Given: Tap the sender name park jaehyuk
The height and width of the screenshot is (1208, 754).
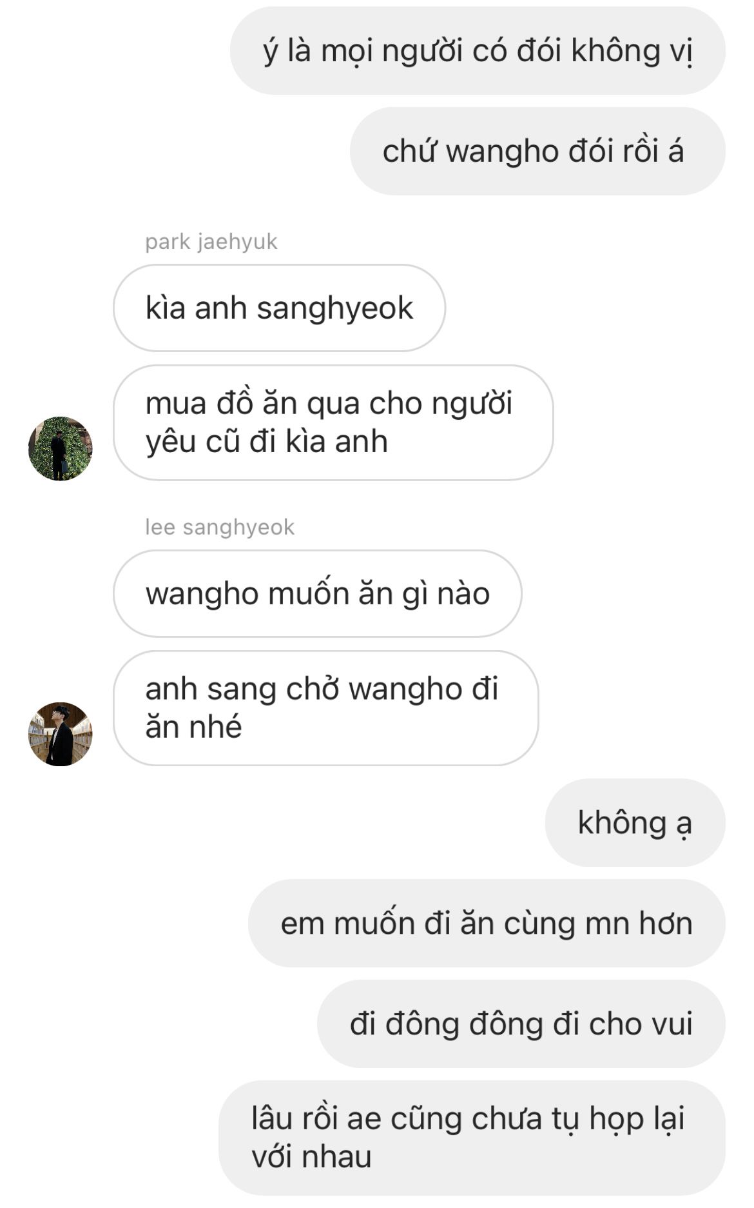Looking at the screenshot, I should 211,242.
